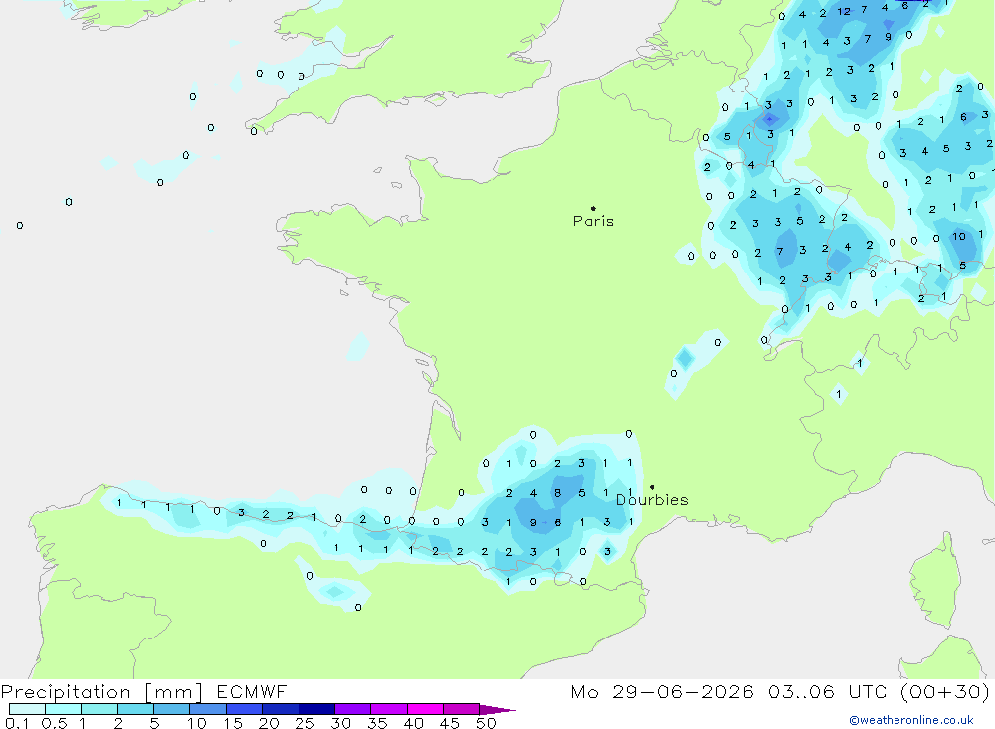Image resolution: width=995 pixels, height=729 pixels.
Task: Click the 'Precipitation [mm]' title text
Action: point(101,692)
